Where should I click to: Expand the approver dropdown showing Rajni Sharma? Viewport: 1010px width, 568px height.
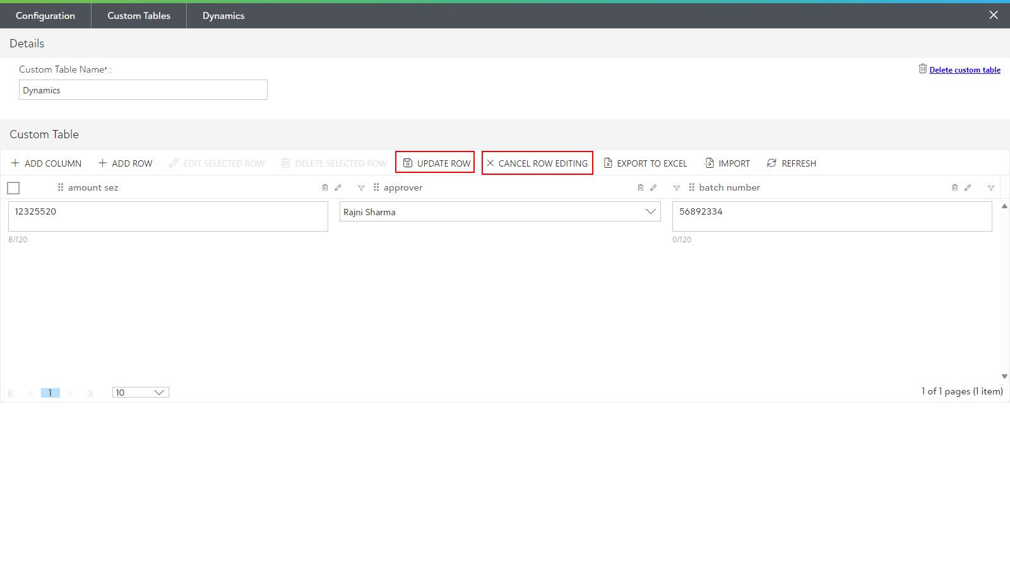651,211
